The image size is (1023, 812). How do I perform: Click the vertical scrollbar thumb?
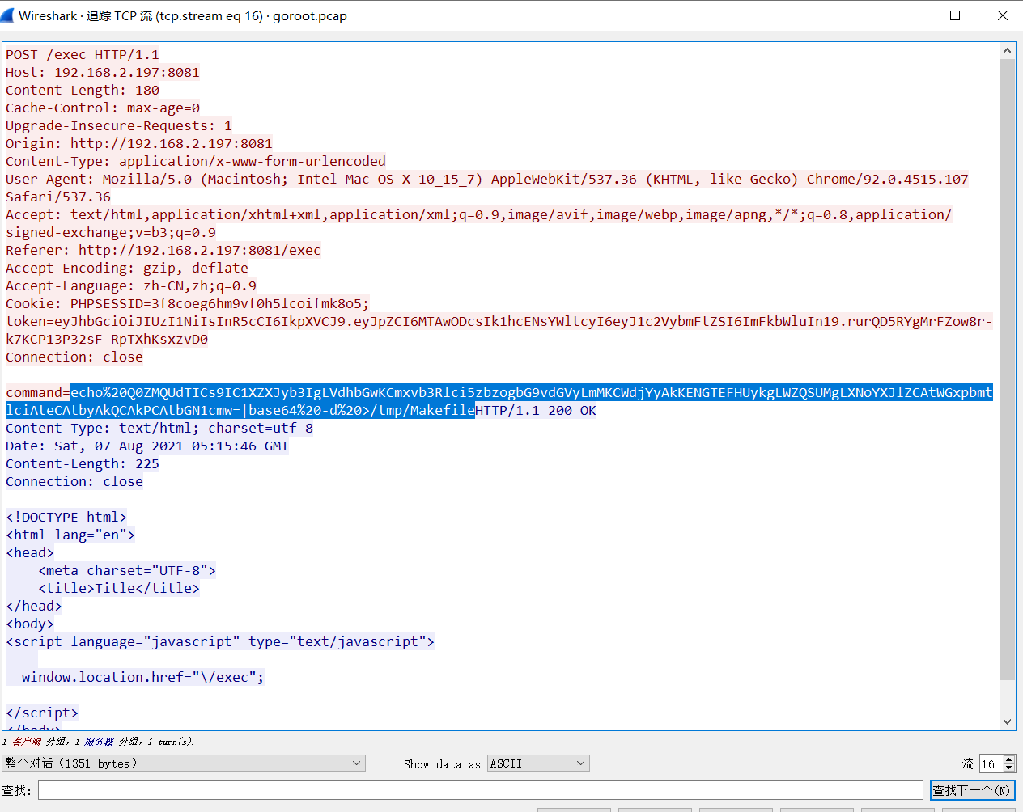pos(1008,369)
